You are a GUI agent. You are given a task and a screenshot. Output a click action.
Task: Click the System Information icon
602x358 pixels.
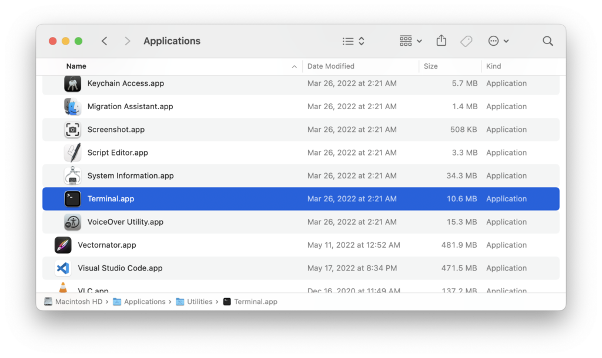pos(72,175)
